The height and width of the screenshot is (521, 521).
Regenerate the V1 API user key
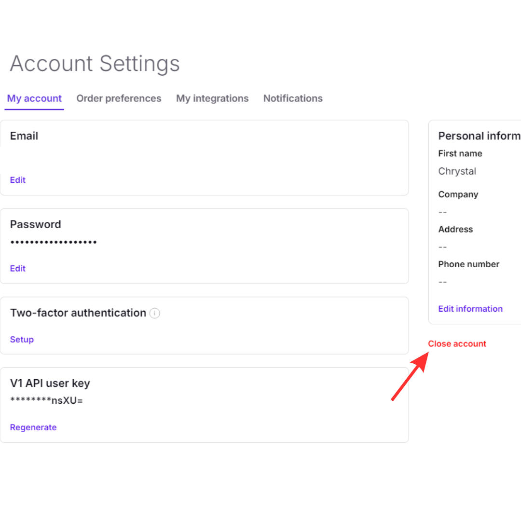pos(33,427)
